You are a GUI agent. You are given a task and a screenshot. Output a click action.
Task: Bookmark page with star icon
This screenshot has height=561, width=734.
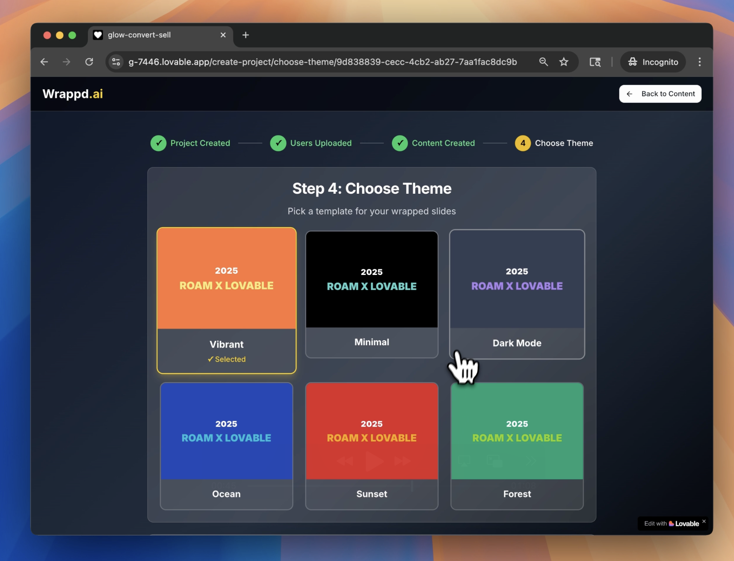563,62
